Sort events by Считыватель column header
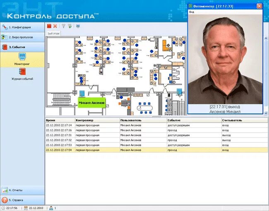The height and width of the screenshot is (211, 269). [x=245, y=120]
